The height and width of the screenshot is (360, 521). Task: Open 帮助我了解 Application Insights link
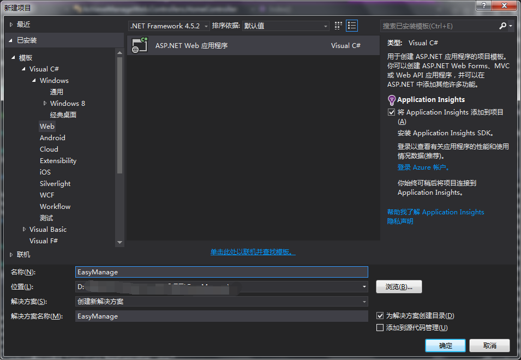coord(435,212)
